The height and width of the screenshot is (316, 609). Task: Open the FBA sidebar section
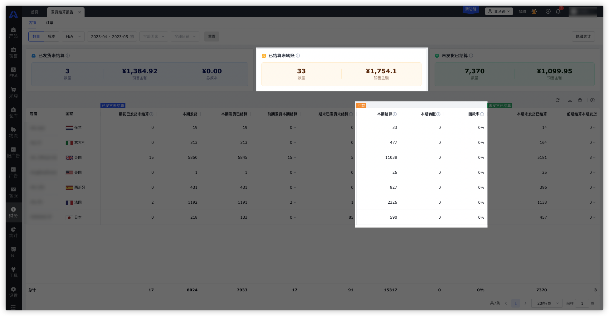pyautogui.click(x=13, y=73)
